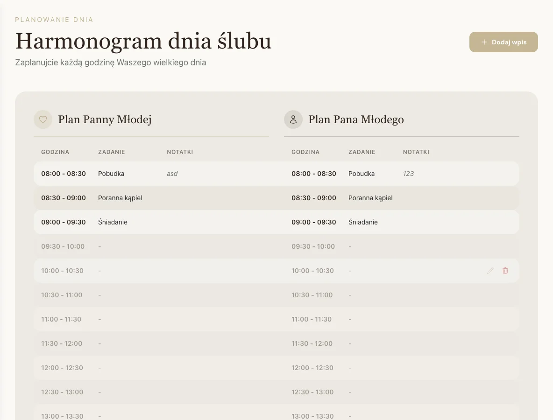Pick groom's 12:30 - 13:00 time slot
This screenshot has height=420, width=553.
pos(312,392)
